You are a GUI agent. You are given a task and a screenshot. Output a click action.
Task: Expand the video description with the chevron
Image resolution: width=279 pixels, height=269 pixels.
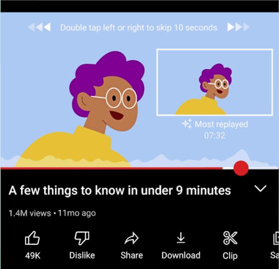[260, 189]
